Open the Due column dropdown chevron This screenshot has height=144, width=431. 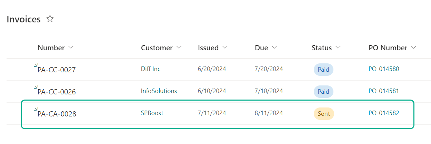tap(274, 48)
